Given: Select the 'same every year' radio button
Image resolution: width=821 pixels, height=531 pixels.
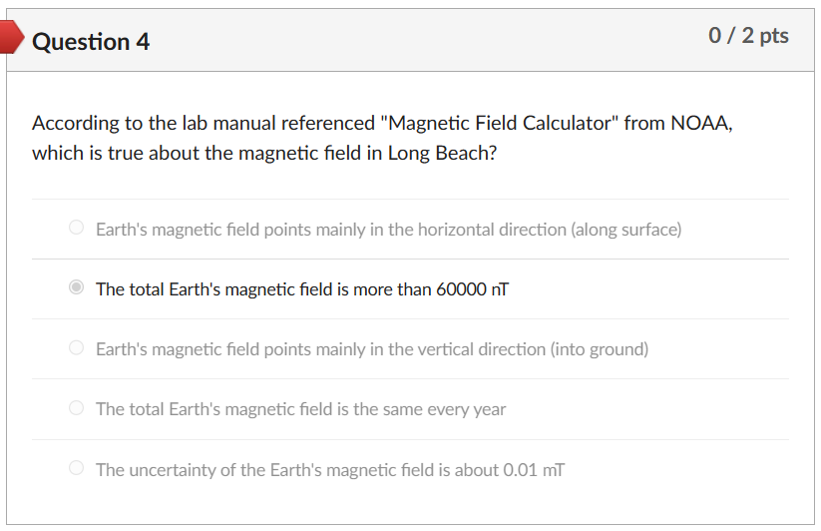Looking at the screenshot, I should (x=77, y=408).
